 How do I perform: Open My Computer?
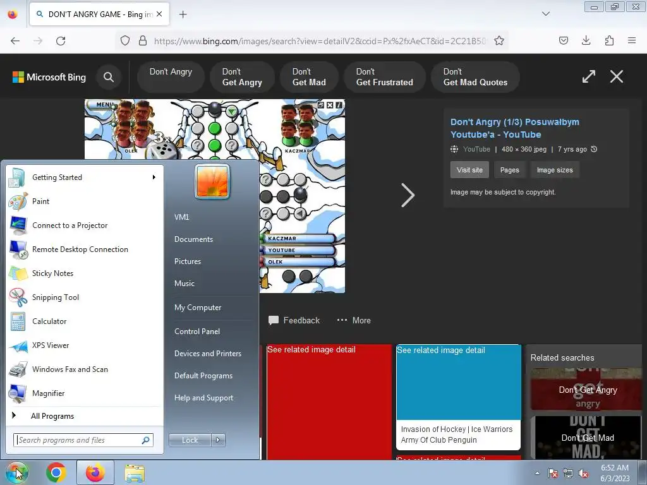pos(198,308)
